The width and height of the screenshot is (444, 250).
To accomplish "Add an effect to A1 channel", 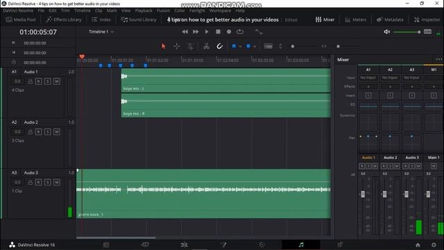I will point(368,86).
